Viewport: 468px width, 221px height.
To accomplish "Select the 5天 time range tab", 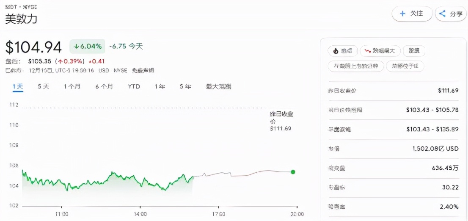I will 43,87.
